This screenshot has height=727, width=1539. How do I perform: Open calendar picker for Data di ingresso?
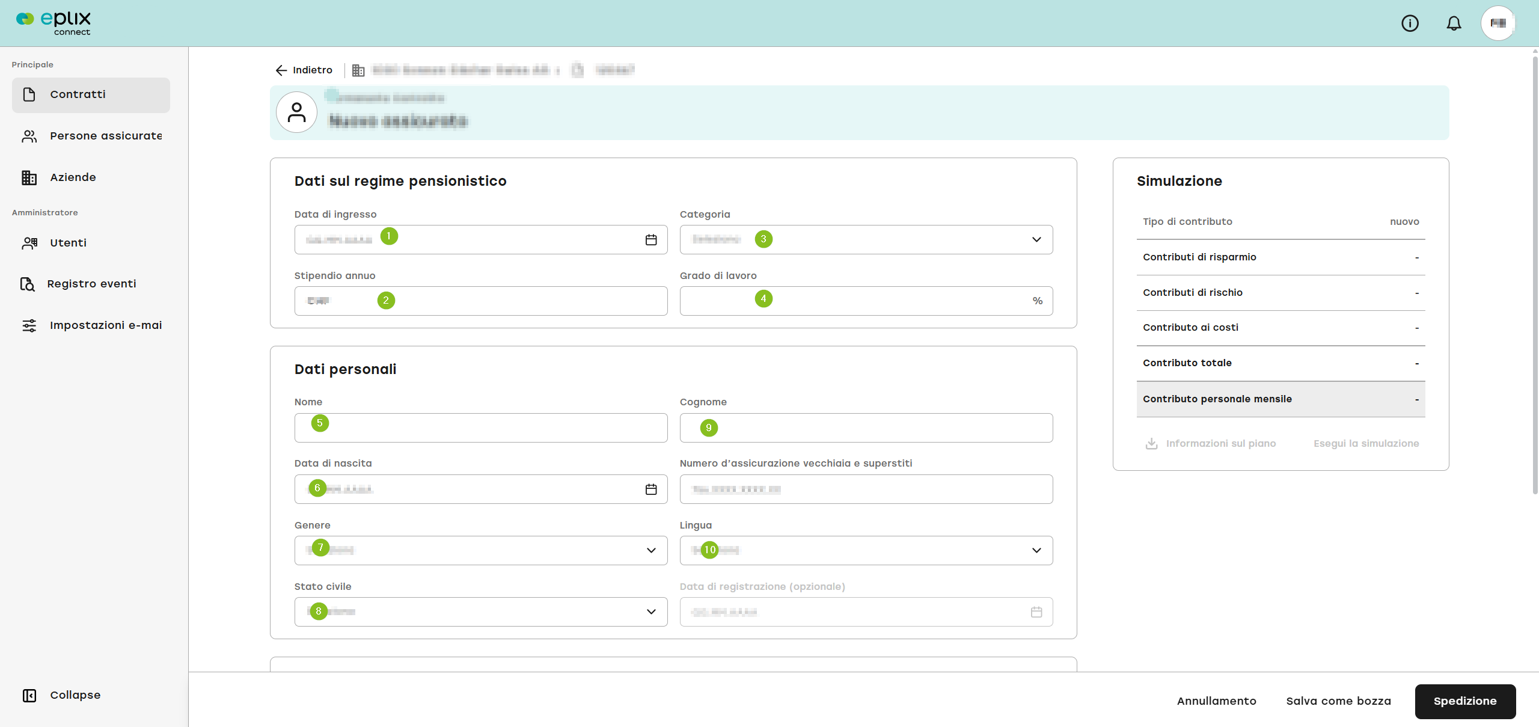click(x=651, y=240)
